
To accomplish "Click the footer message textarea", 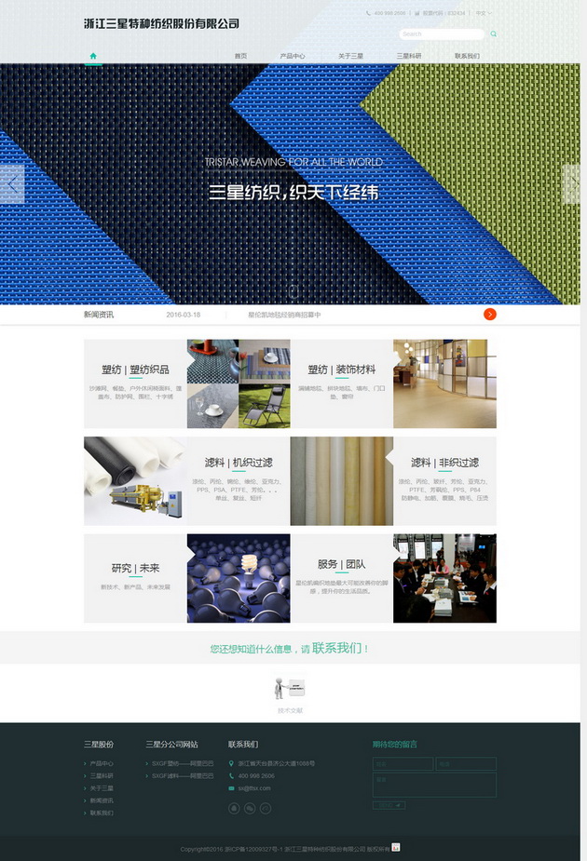I will pyautogui.click(x=431, y=785).
